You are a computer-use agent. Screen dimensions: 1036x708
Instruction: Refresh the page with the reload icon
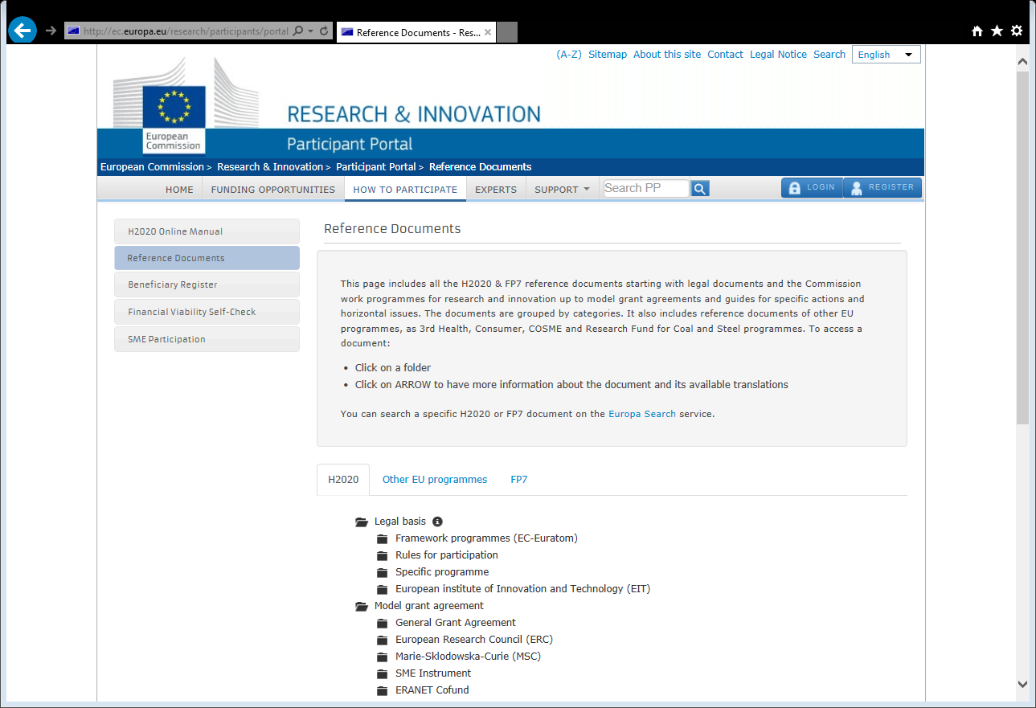pos(324,31)
